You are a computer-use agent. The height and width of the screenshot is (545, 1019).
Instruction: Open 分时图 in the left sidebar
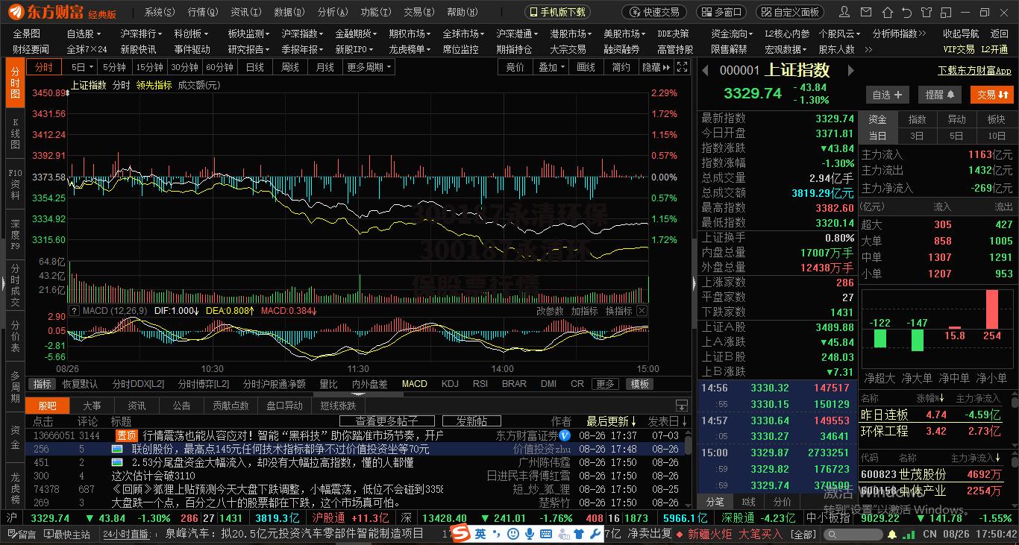[x=15, y=84]
